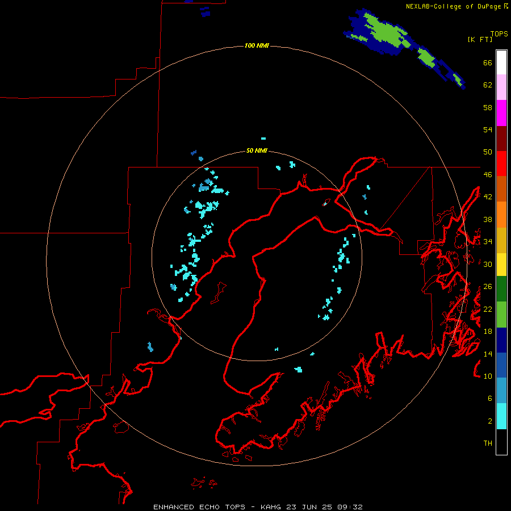Click the black TH threshold legend swatch
The image size is (511, 511).
point(501,442)
